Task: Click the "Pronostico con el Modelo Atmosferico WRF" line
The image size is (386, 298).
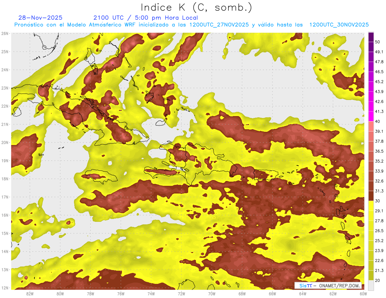Action: click(x=191, y=24)
